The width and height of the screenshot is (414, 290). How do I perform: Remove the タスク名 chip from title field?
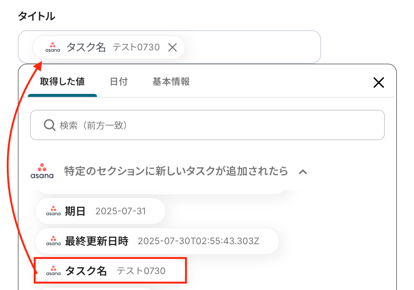pos(172,47)
